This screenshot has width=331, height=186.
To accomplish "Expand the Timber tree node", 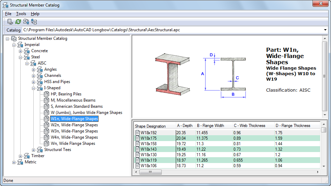I will (x=21, y=156).
